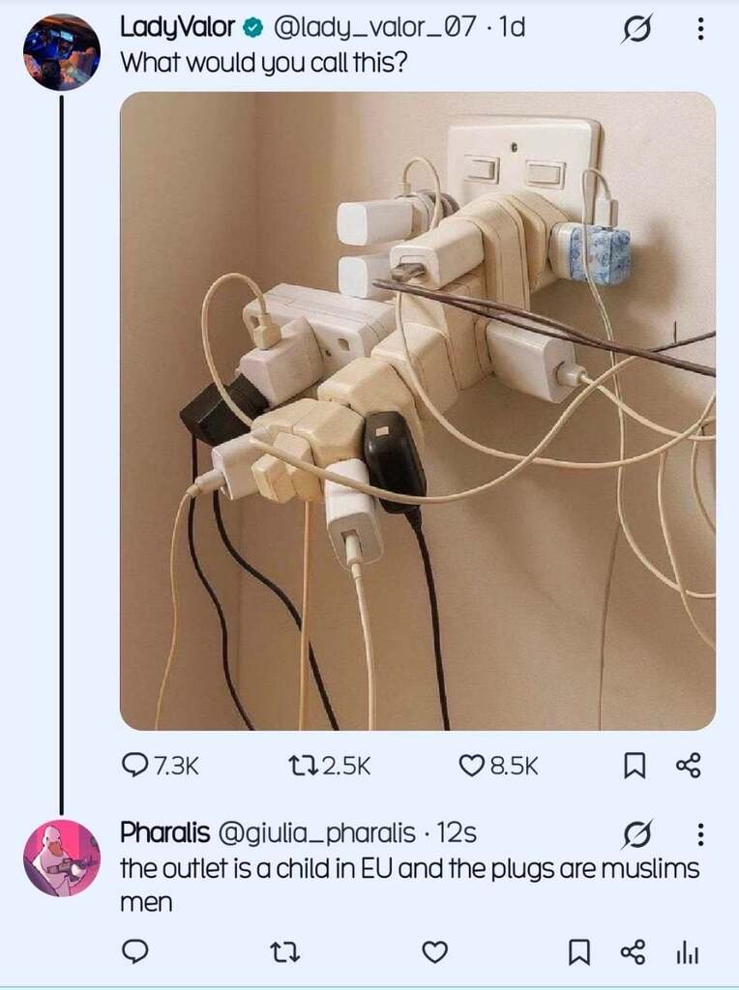Click LadyValor's verified badge
This screenshot has width=739, height=990.
[x=253, y=29]
